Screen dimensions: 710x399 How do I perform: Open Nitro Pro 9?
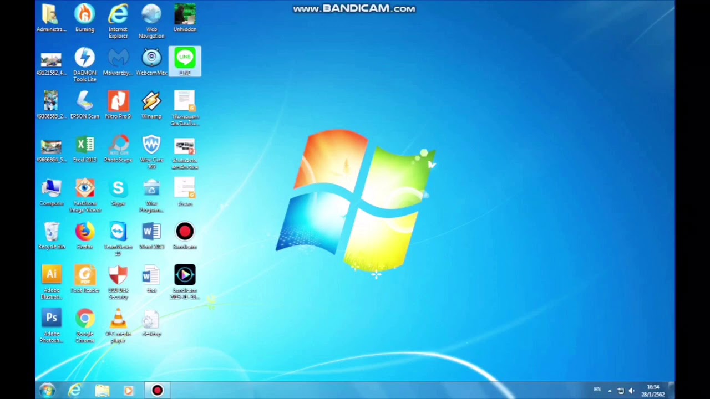(118, 105)
